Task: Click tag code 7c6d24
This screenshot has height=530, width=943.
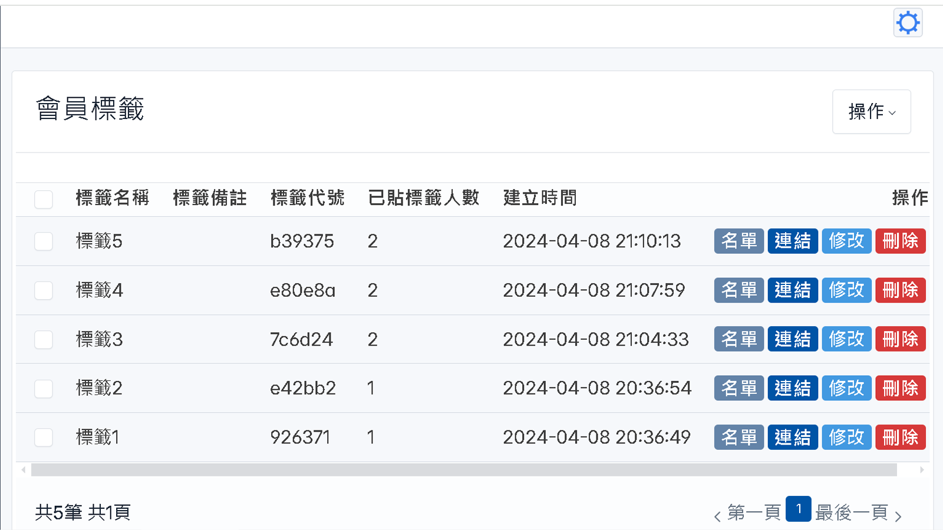Action: (x=301, y=339)
